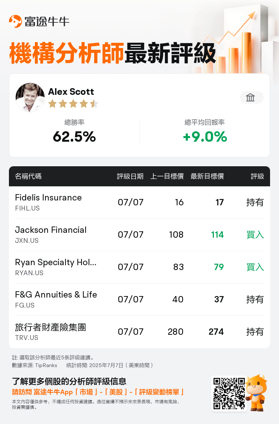Viewport: 279px width, 424px height.
Task: Click the 評級日期 column header
Action: pos(130,176)
